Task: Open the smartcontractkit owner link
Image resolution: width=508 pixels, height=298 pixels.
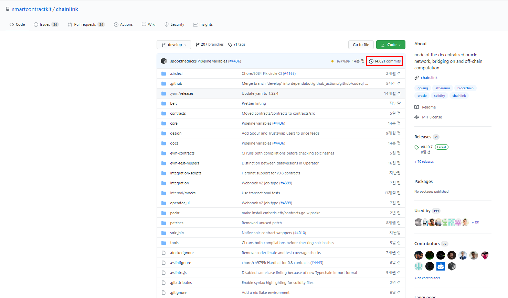Action: [32, 9]
